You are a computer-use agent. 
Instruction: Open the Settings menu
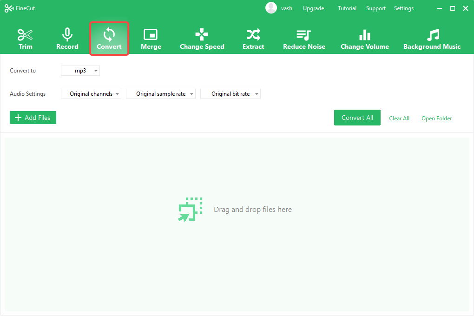click(x=403, y=8)
